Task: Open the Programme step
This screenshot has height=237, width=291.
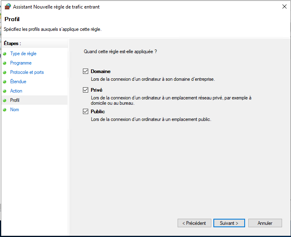Action: [x=21, y=63]
